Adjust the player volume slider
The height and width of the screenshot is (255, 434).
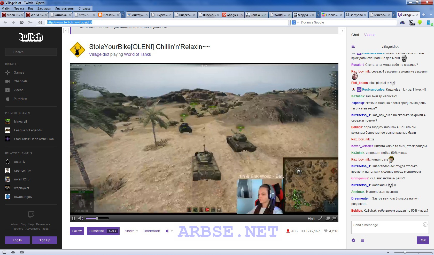pos(97,218)
